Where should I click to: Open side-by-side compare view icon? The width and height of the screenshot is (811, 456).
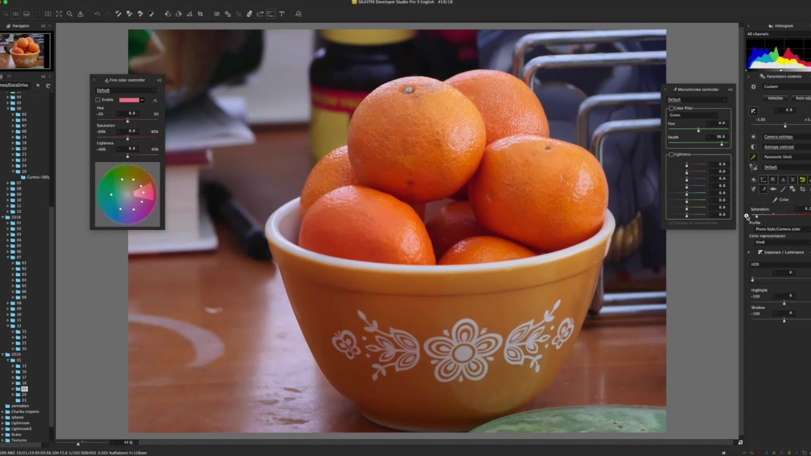(x=48, y=13)
